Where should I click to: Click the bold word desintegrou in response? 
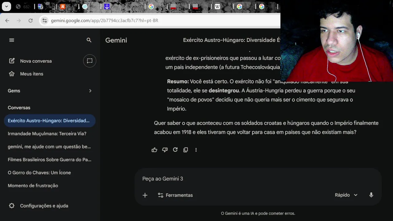click(224, 91)
